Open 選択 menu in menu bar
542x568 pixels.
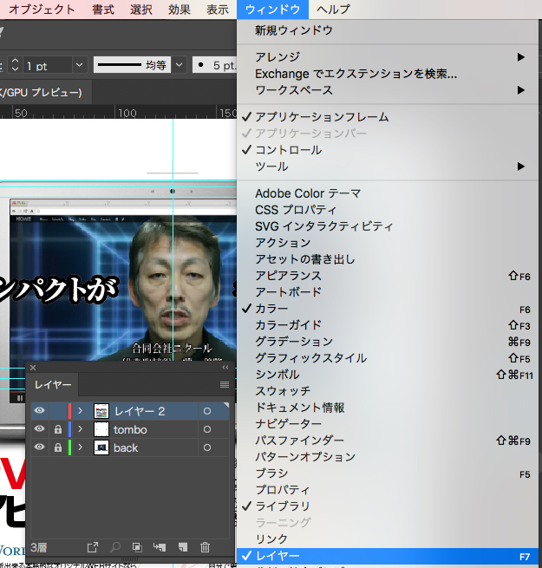pyautogui.click(x=141, y=10)
